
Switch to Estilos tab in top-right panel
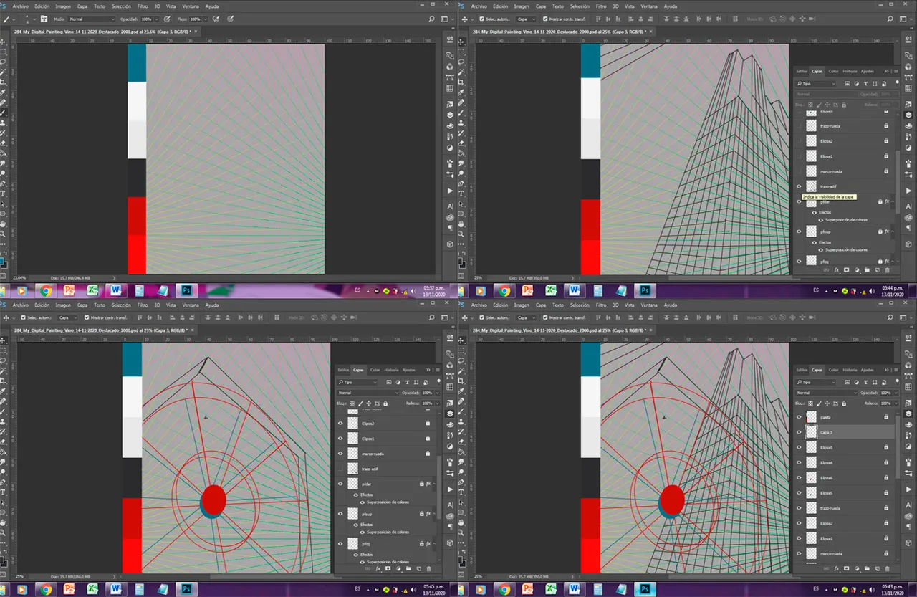802,71
